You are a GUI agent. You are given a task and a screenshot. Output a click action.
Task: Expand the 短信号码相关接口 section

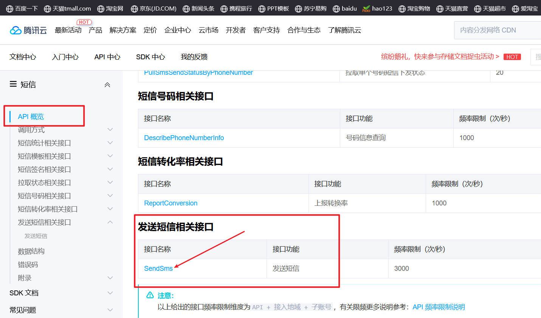click(110, 196)
